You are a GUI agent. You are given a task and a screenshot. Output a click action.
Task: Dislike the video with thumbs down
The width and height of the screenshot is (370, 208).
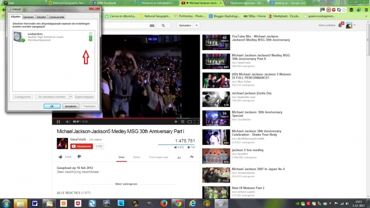coord(79,157)
